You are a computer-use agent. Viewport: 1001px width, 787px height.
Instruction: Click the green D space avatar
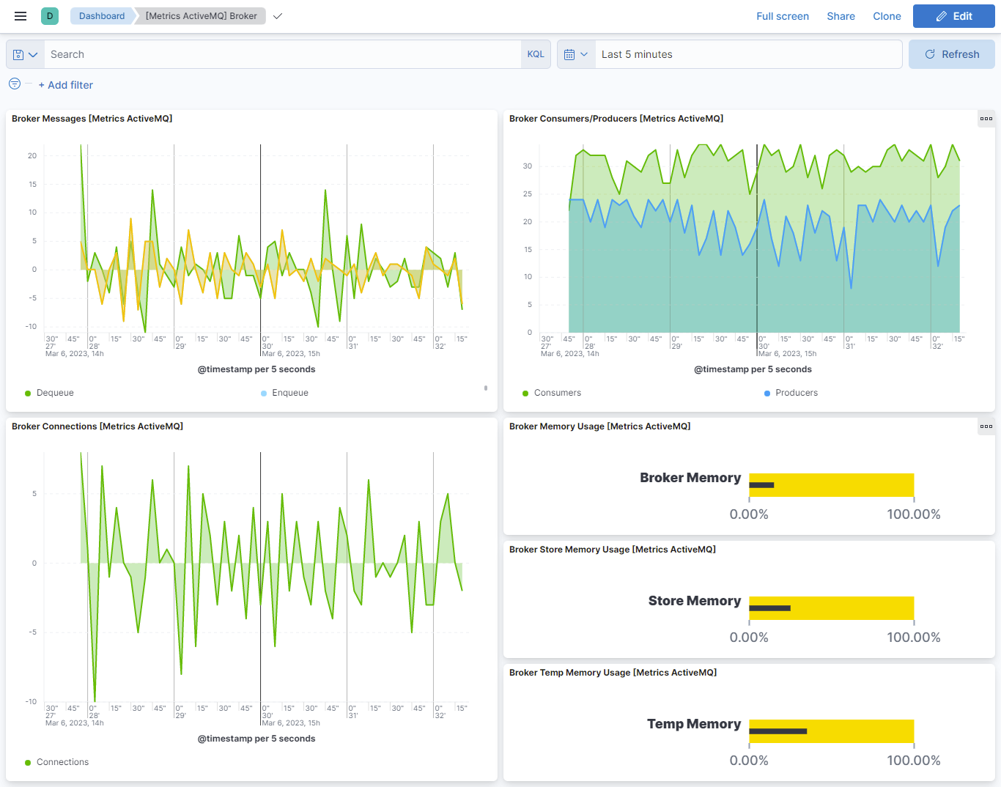[x=50, y=16]
